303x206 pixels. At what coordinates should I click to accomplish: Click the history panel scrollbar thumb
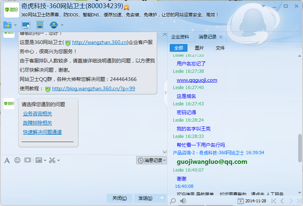(x=300, y=148)
